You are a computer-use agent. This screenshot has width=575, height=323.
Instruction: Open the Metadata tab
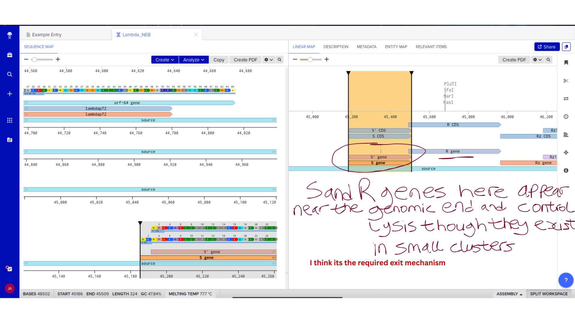coord(367,47)
